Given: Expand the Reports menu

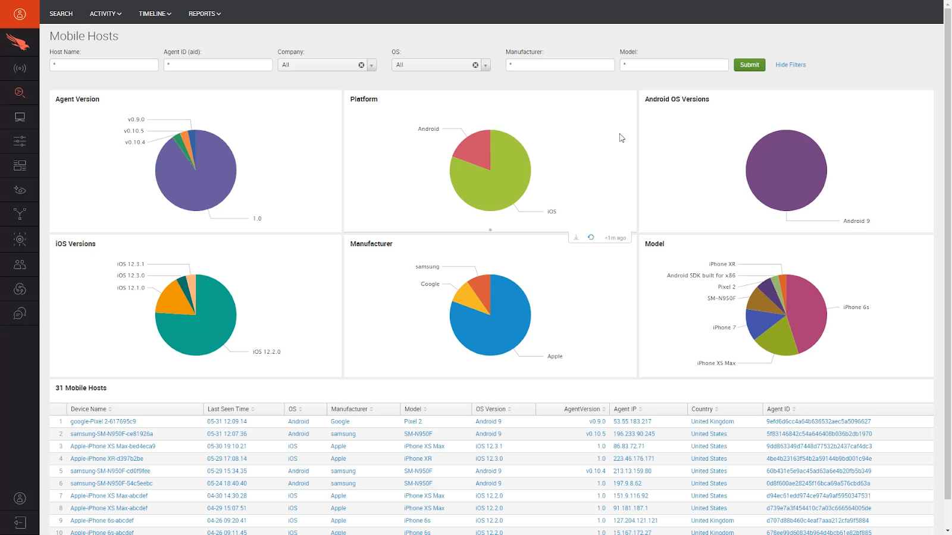Looking at the screenshot, I should (205, 14).
